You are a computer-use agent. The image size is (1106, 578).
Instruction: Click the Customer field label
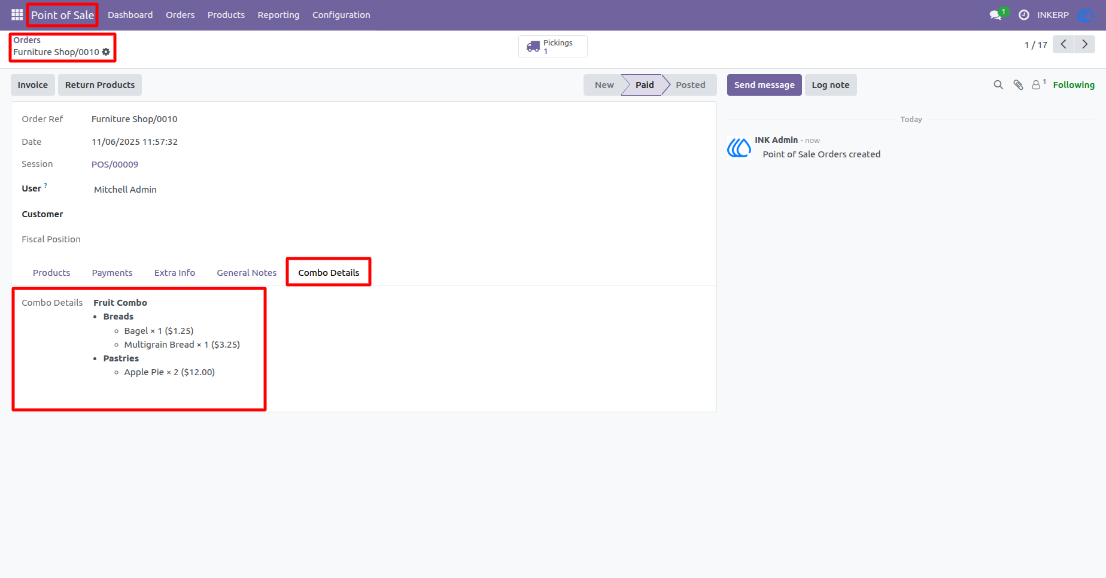point(42,214)
